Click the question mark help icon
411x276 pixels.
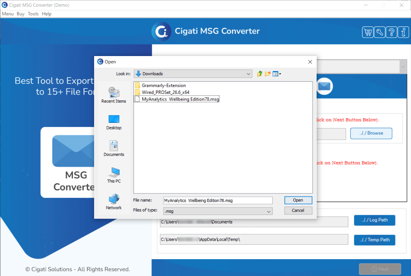point(391,32)
